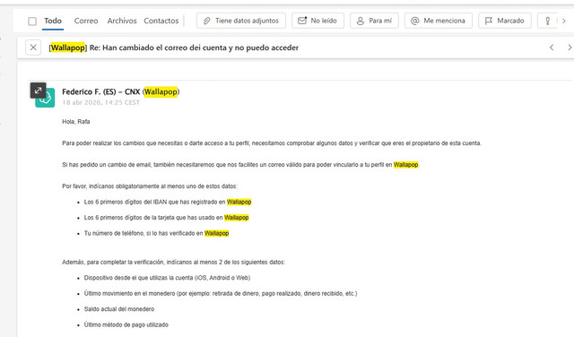Apply the Para mí filter
Viewport: 574px width, 337px height.
374,21
